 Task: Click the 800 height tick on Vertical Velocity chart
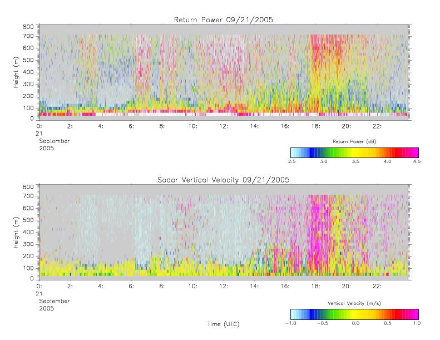[28, 187]
